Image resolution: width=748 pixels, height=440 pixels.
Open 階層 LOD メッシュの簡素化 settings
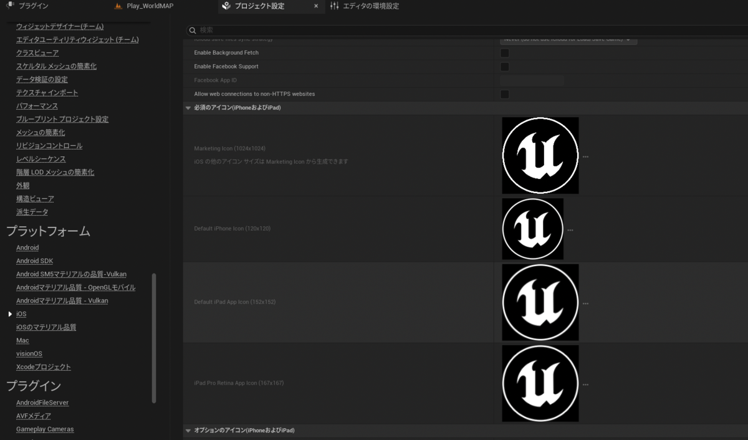click(x=55, y=172)
